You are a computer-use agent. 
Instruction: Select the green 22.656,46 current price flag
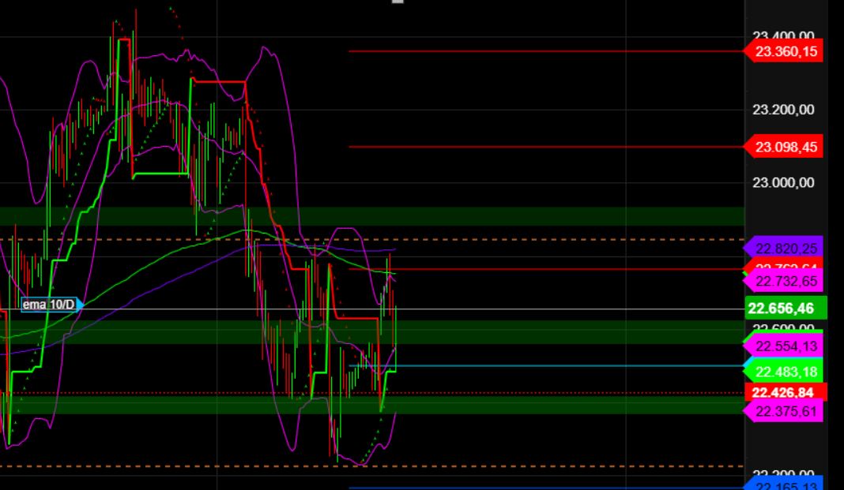(784, 309)
